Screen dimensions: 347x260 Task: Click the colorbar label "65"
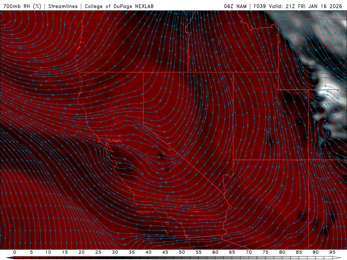point(232,252)
